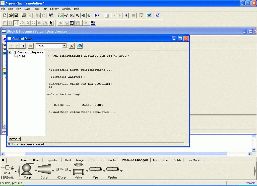Open the Valve icon variants dropdown arrow

pyautogui.click(x=87, y=171)
